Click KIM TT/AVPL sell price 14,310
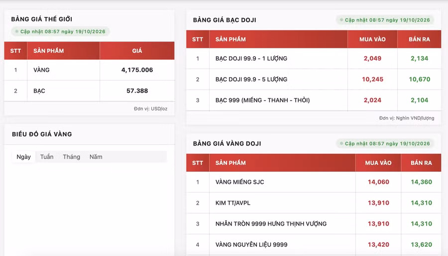Image resolution: width=448 pixels, height=256 pixels. coord(422,203)
